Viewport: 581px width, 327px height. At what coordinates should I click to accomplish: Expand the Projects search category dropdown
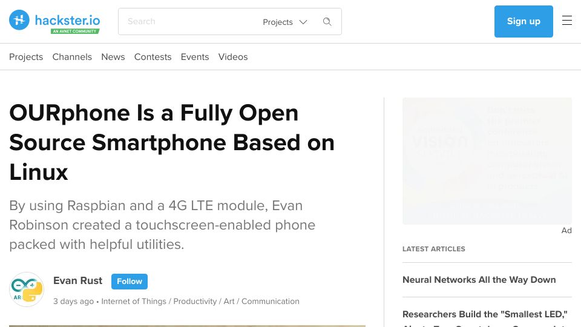[x=285, y=22]
